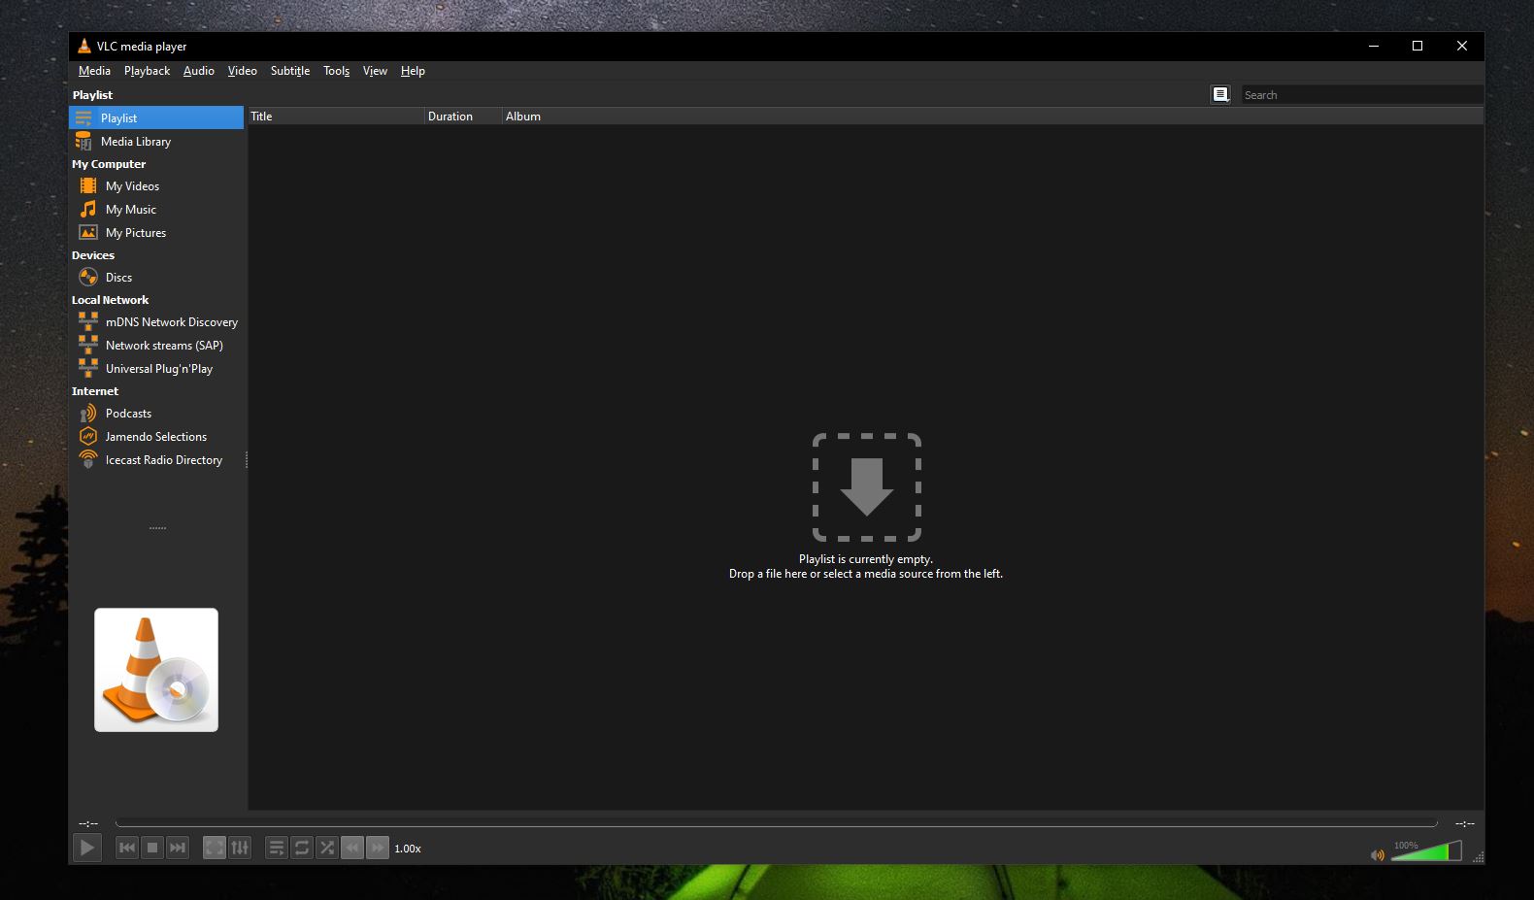The height and width of the screenshot is (900, 1534).
Task: Toggle random shuffle playback
Action: coord(327,848)
